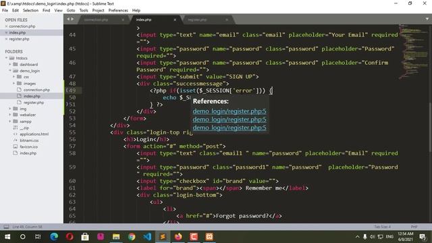Image resolution: width=432 pixels, height=243 pixels.
Task: Open the Project menu
Action: tap(98, 11)
